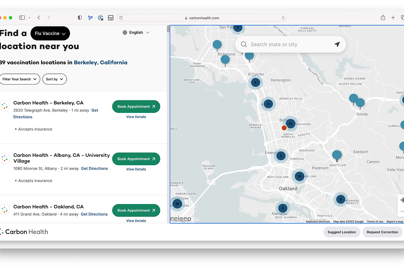Select the 4 cluster marker at Albany

[x=268, y=104]
